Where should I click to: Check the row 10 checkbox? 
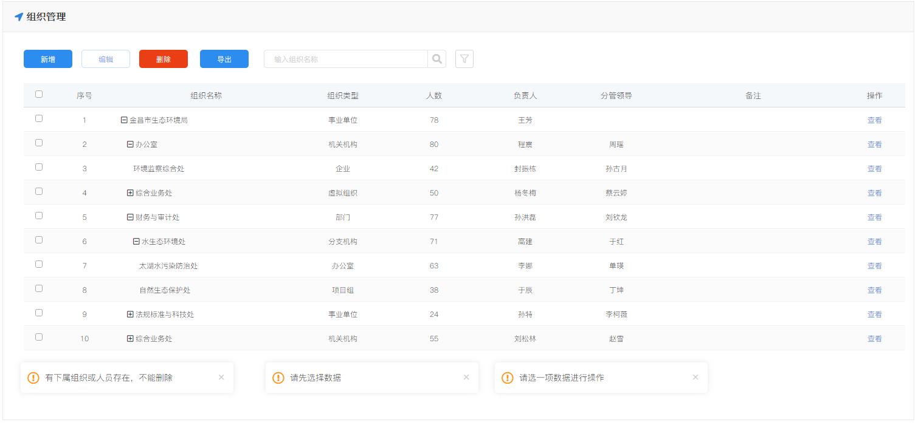click(x=39, y=337)
